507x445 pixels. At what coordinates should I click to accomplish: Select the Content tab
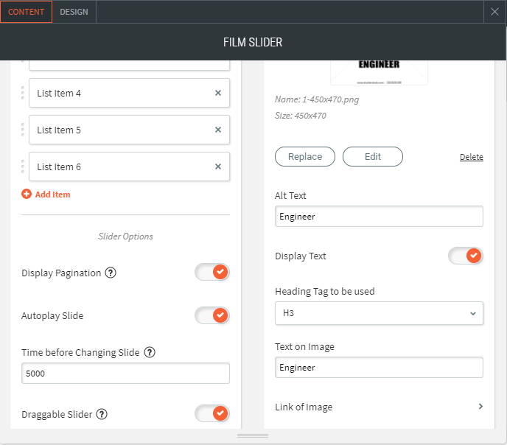27,12
